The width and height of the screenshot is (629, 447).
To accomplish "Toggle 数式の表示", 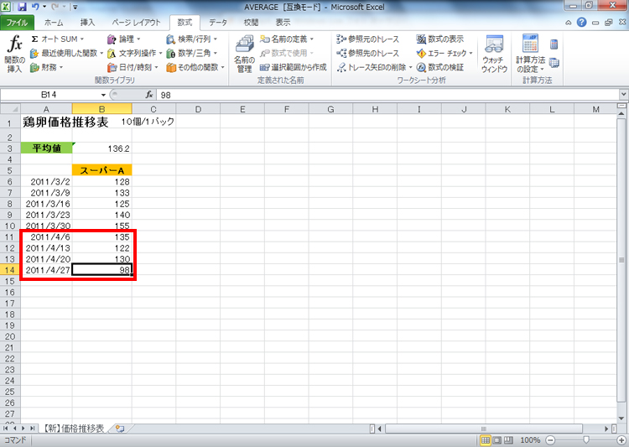I will pyautogui.click(x=440, y=39).
